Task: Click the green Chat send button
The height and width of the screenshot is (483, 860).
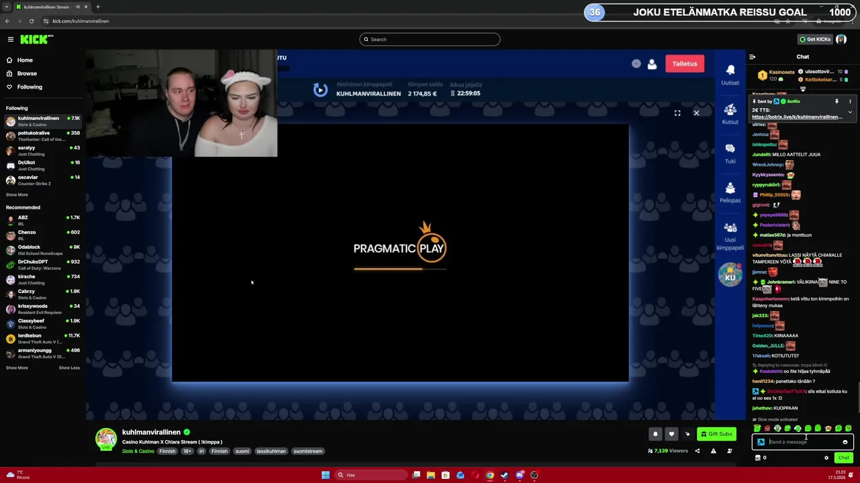Action: 844,458
